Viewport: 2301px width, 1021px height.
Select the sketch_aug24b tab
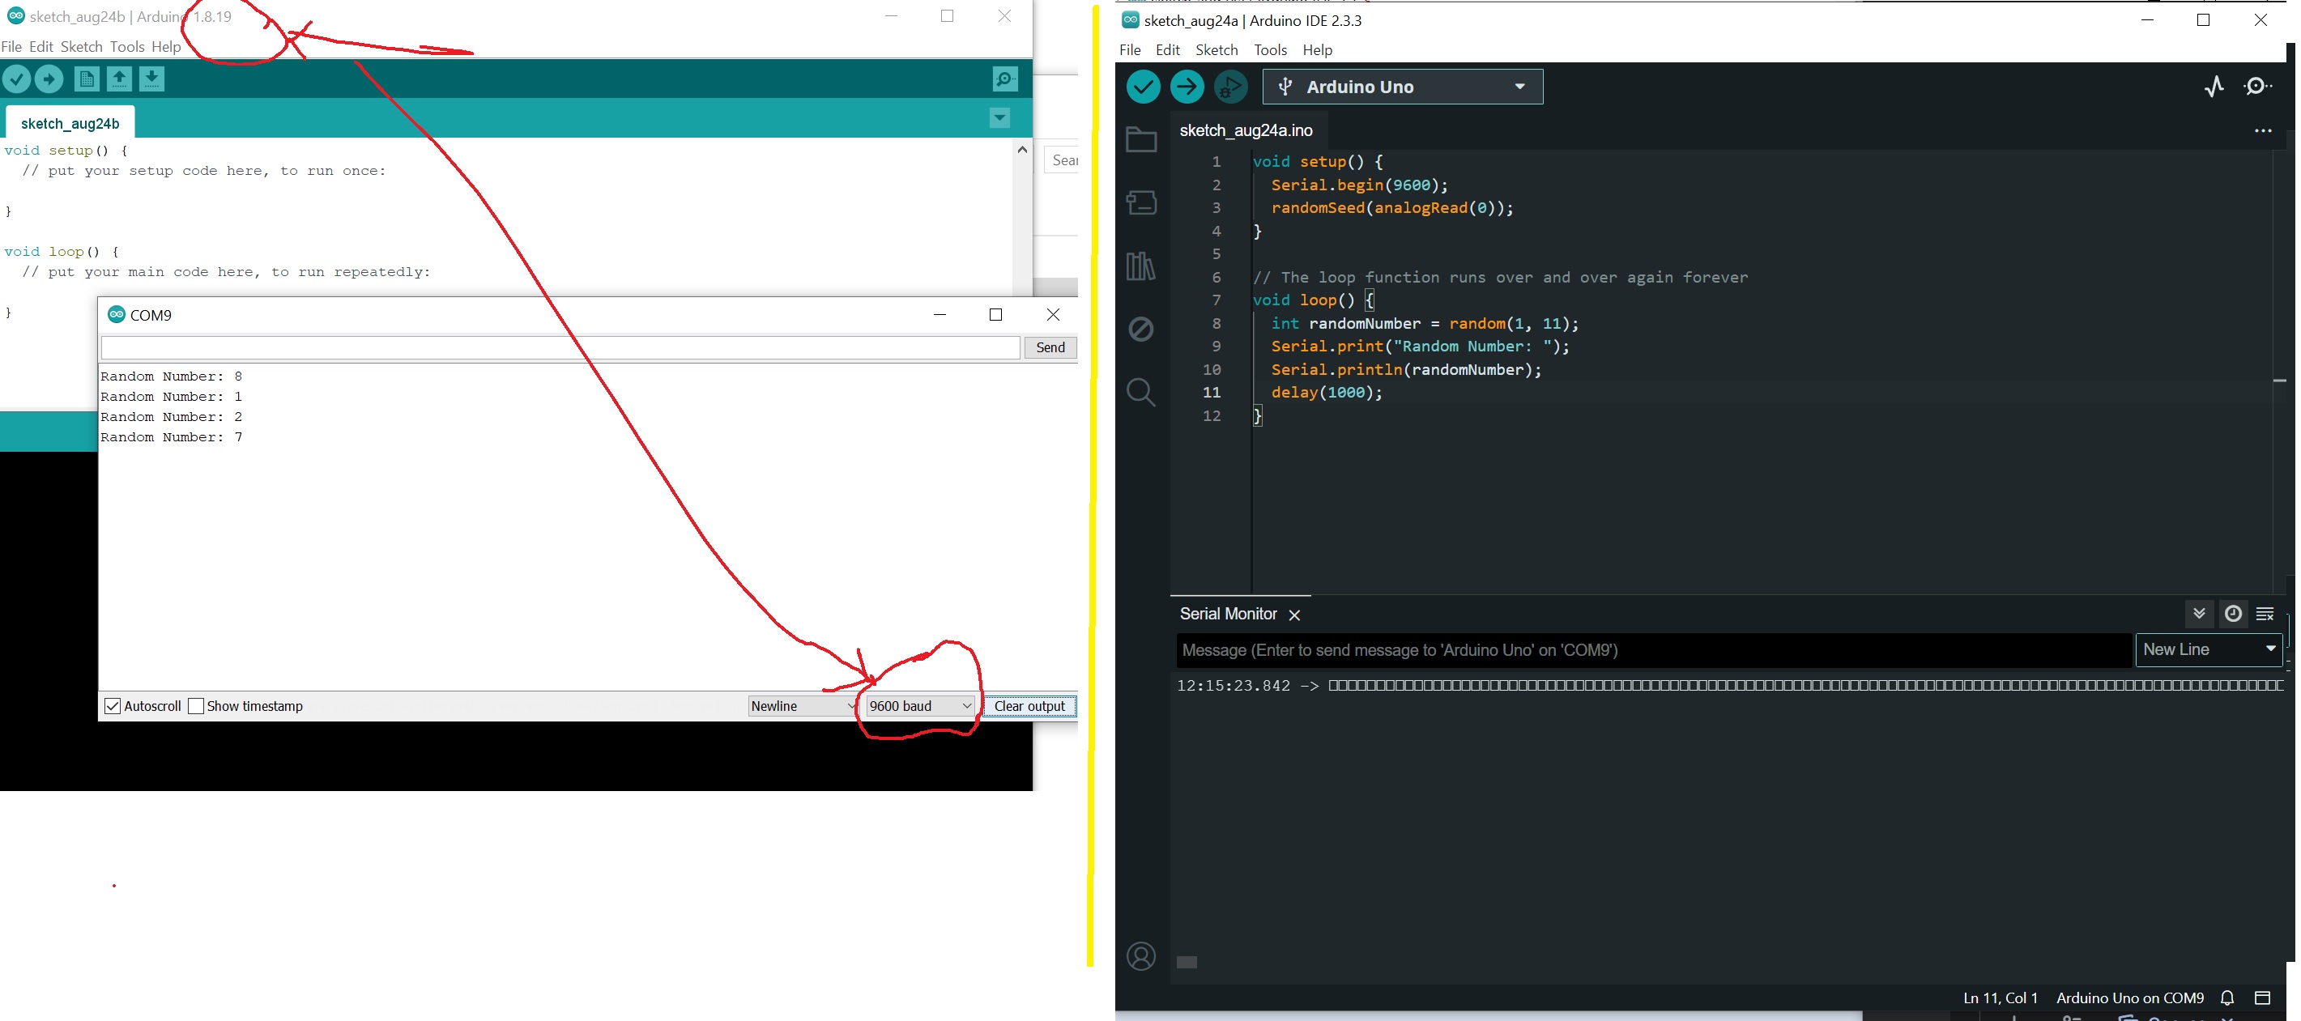pyautogui.click(x=70, y=123)
